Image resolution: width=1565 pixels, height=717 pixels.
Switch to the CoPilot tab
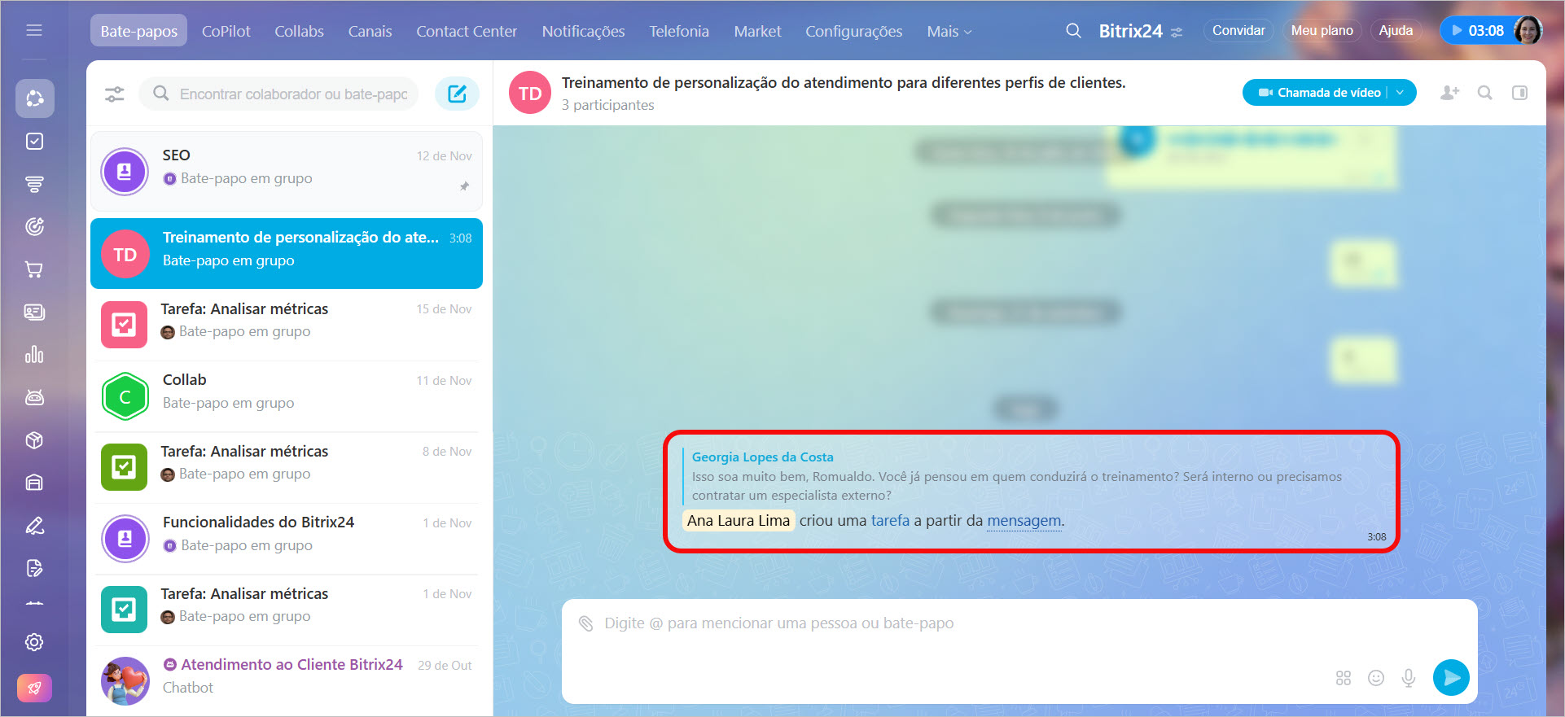[226, 32]
